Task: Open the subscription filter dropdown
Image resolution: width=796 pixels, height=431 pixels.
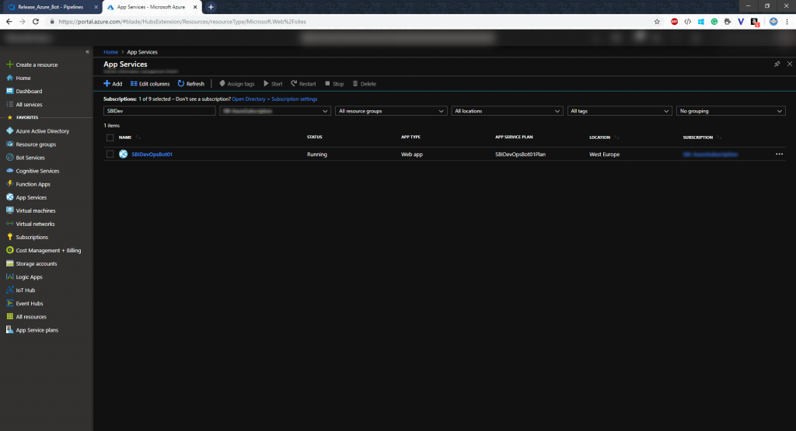Action: [x=275, y=111]
